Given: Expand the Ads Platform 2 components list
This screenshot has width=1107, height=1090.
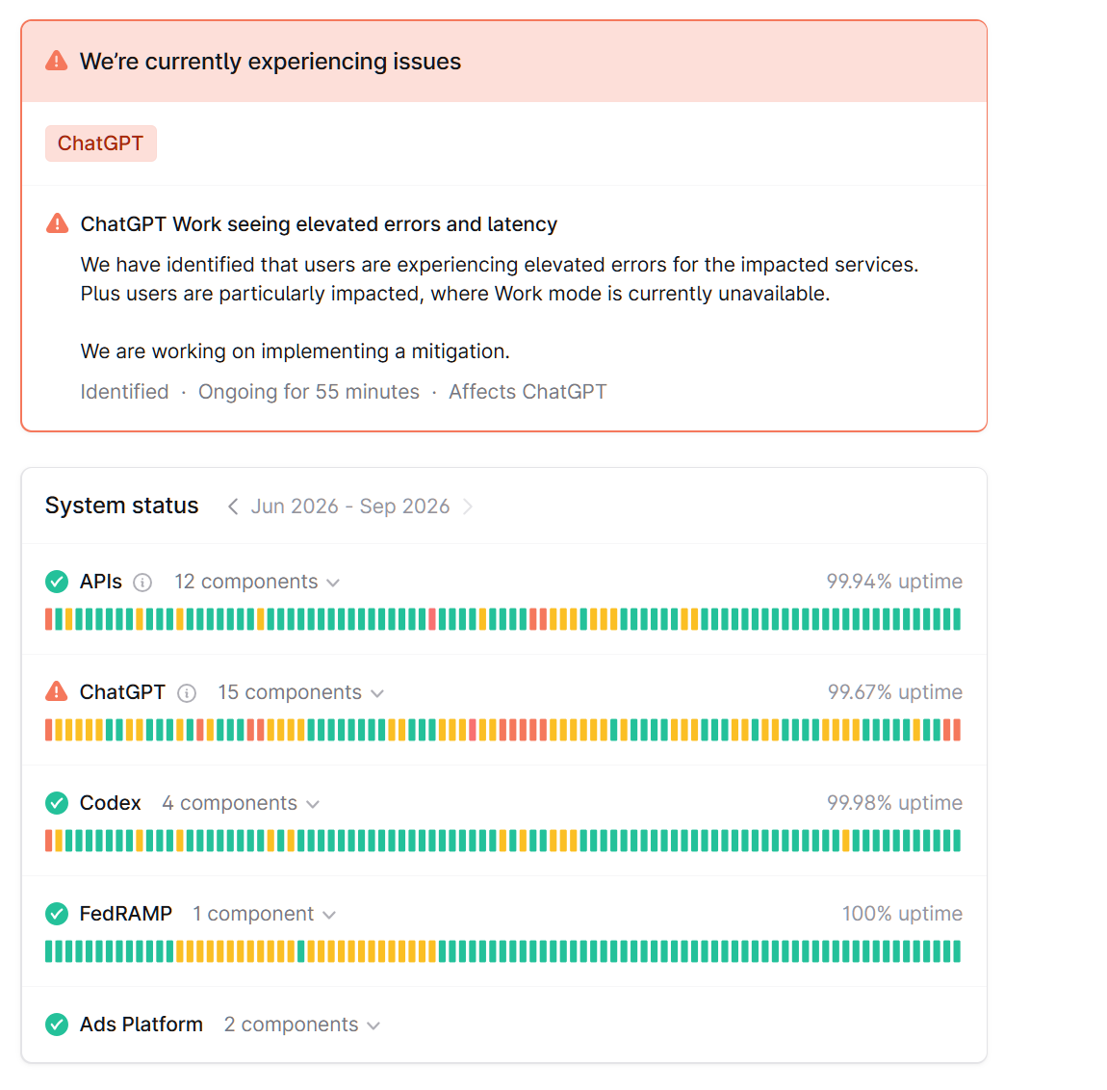Looking at the screenshot, I should (302, 1025).
